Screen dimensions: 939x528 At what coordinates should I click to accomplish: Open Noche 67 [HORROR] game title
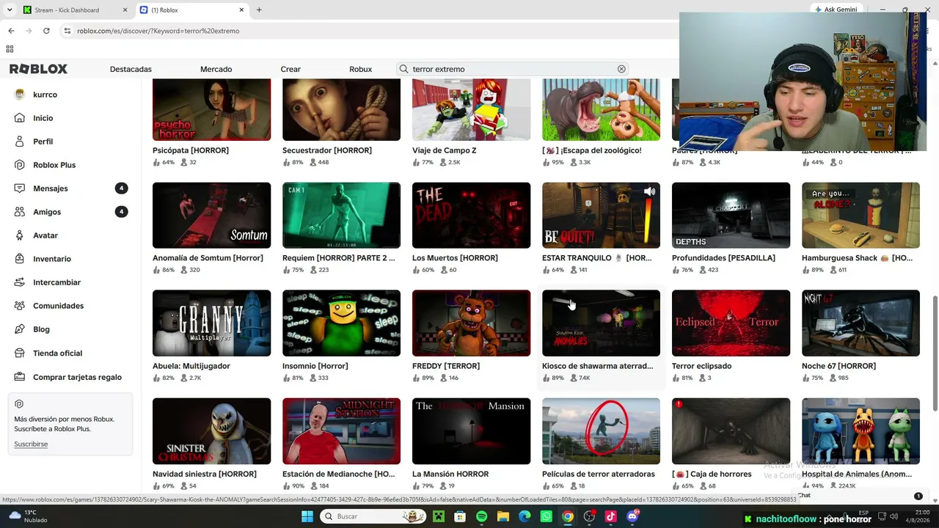[x=838, y=366]
